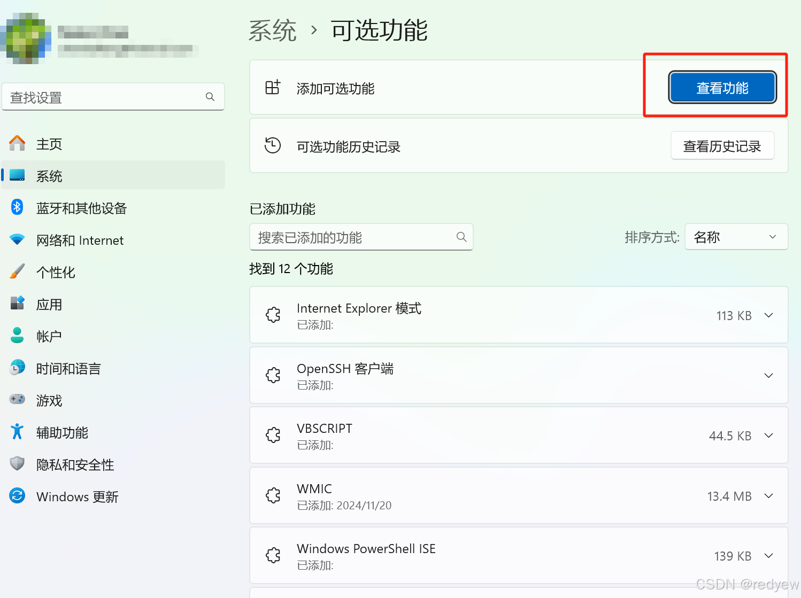Click the 查找设置 search magnifier icon
This screenshot has width=801, height=598.
(210, 97)
